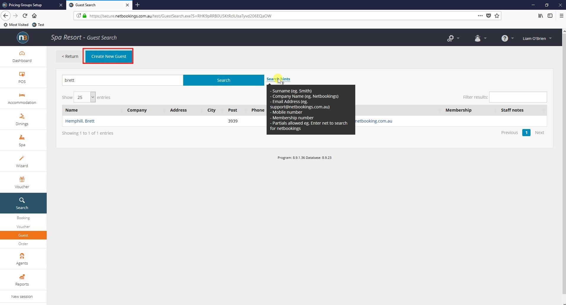Expand the Liam O'Brien user dropdown
The image size is (566, 305).
coord(537,38)
